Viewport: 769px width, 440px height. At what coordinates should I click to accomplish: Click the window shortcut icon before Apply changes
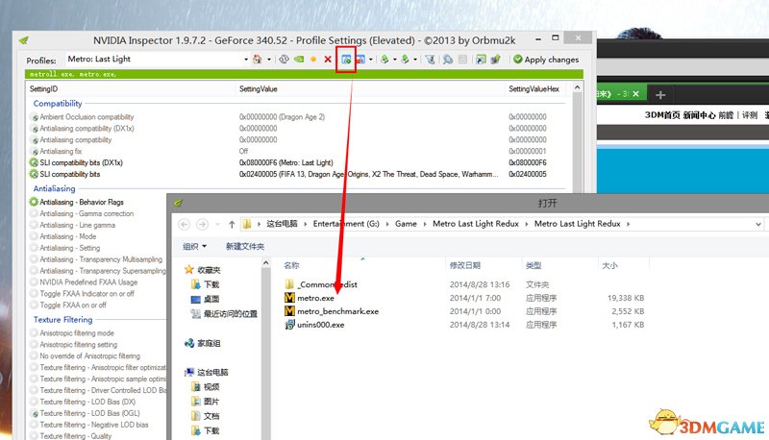click(482, 60)
